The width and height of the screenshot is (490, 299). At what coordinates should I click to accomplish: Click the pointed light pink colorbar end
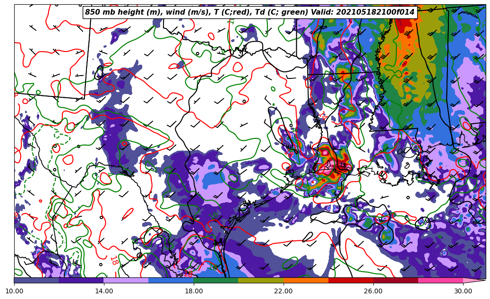pos(473,281)
